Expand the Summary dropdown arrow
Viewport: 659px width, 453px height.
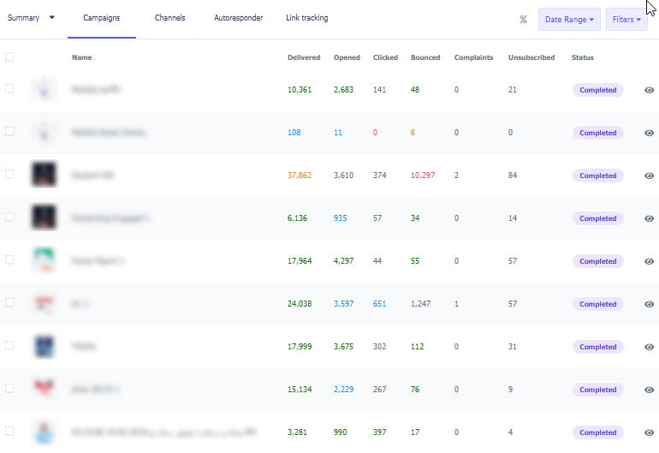pyautogui.click(x=51, y=18)
